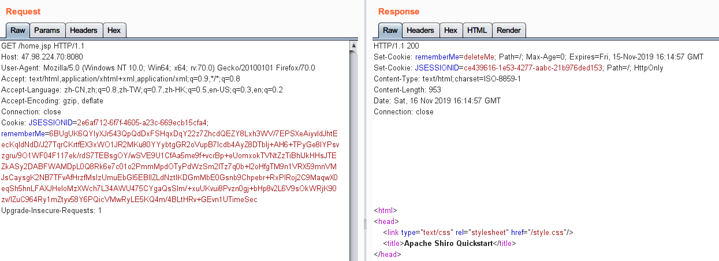Click the HTTP/1.1 200 status line
Screen dimensions: 719x261
pos(396,46)
